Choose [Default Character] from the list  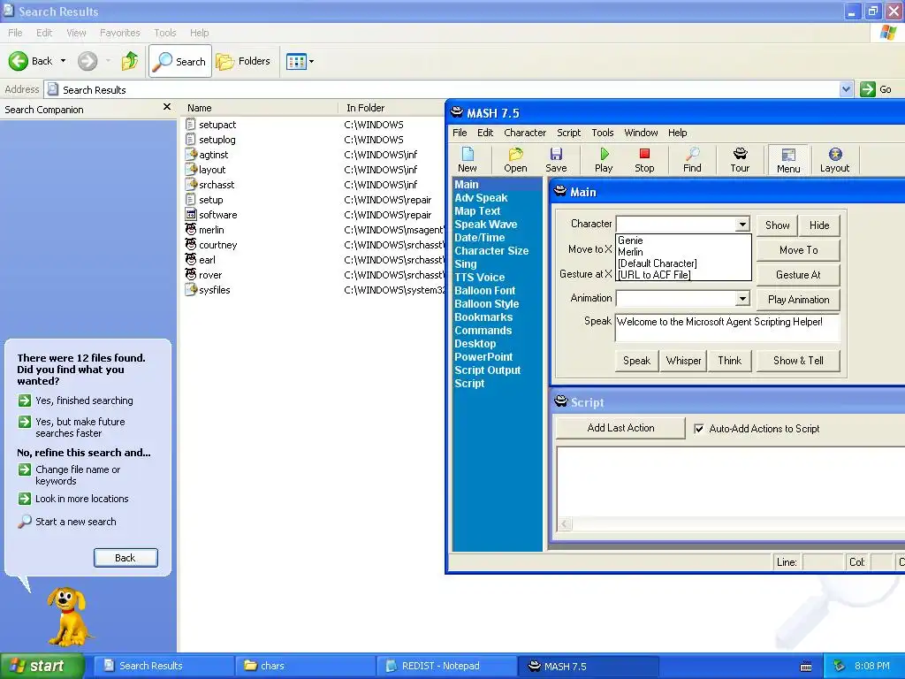point(658,263)
